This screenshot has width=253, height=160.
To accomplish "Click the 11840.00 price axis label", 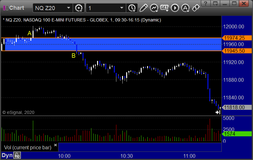I will (x=233, y=98).
